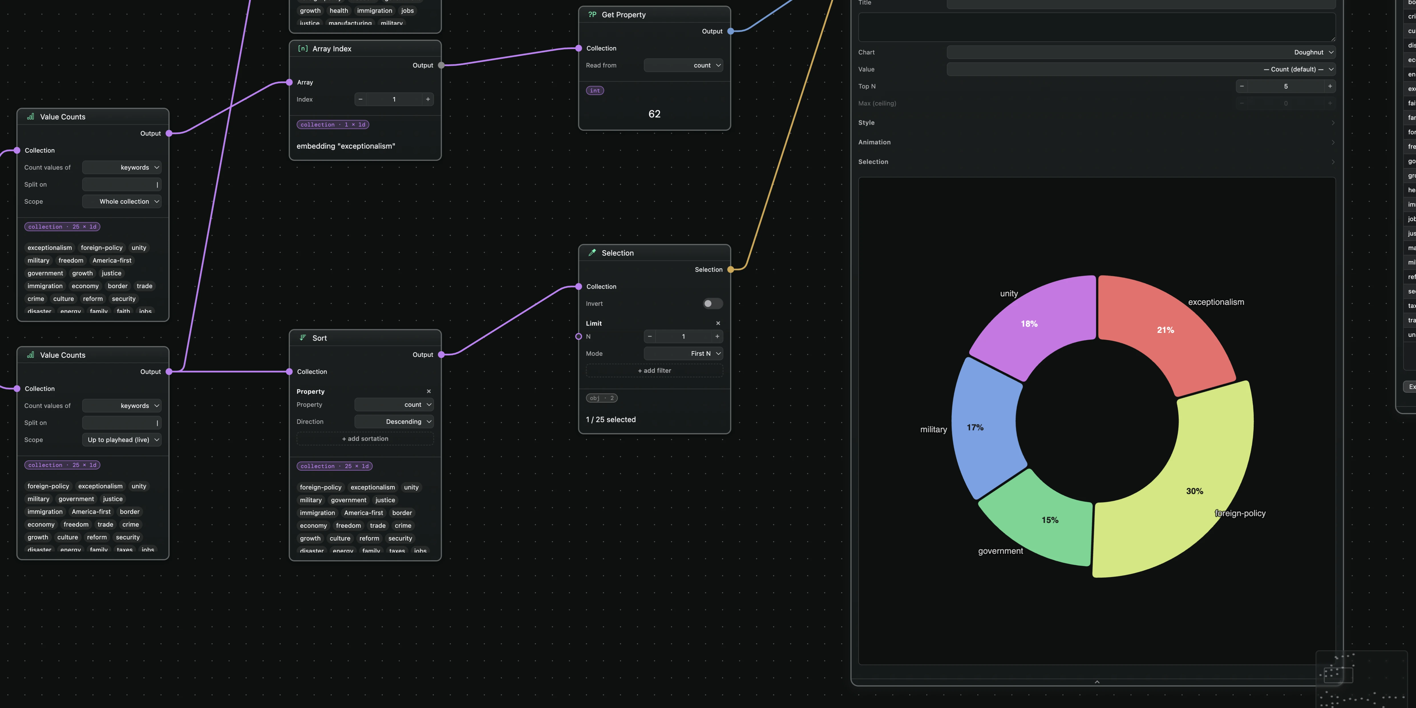Increase the Top N value

tap(1330, 86)
